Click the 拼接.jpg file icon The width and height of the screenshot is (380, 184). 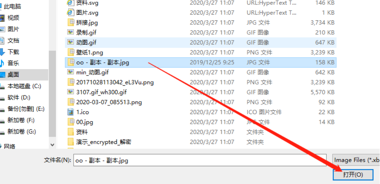click(x=71, y=22)
